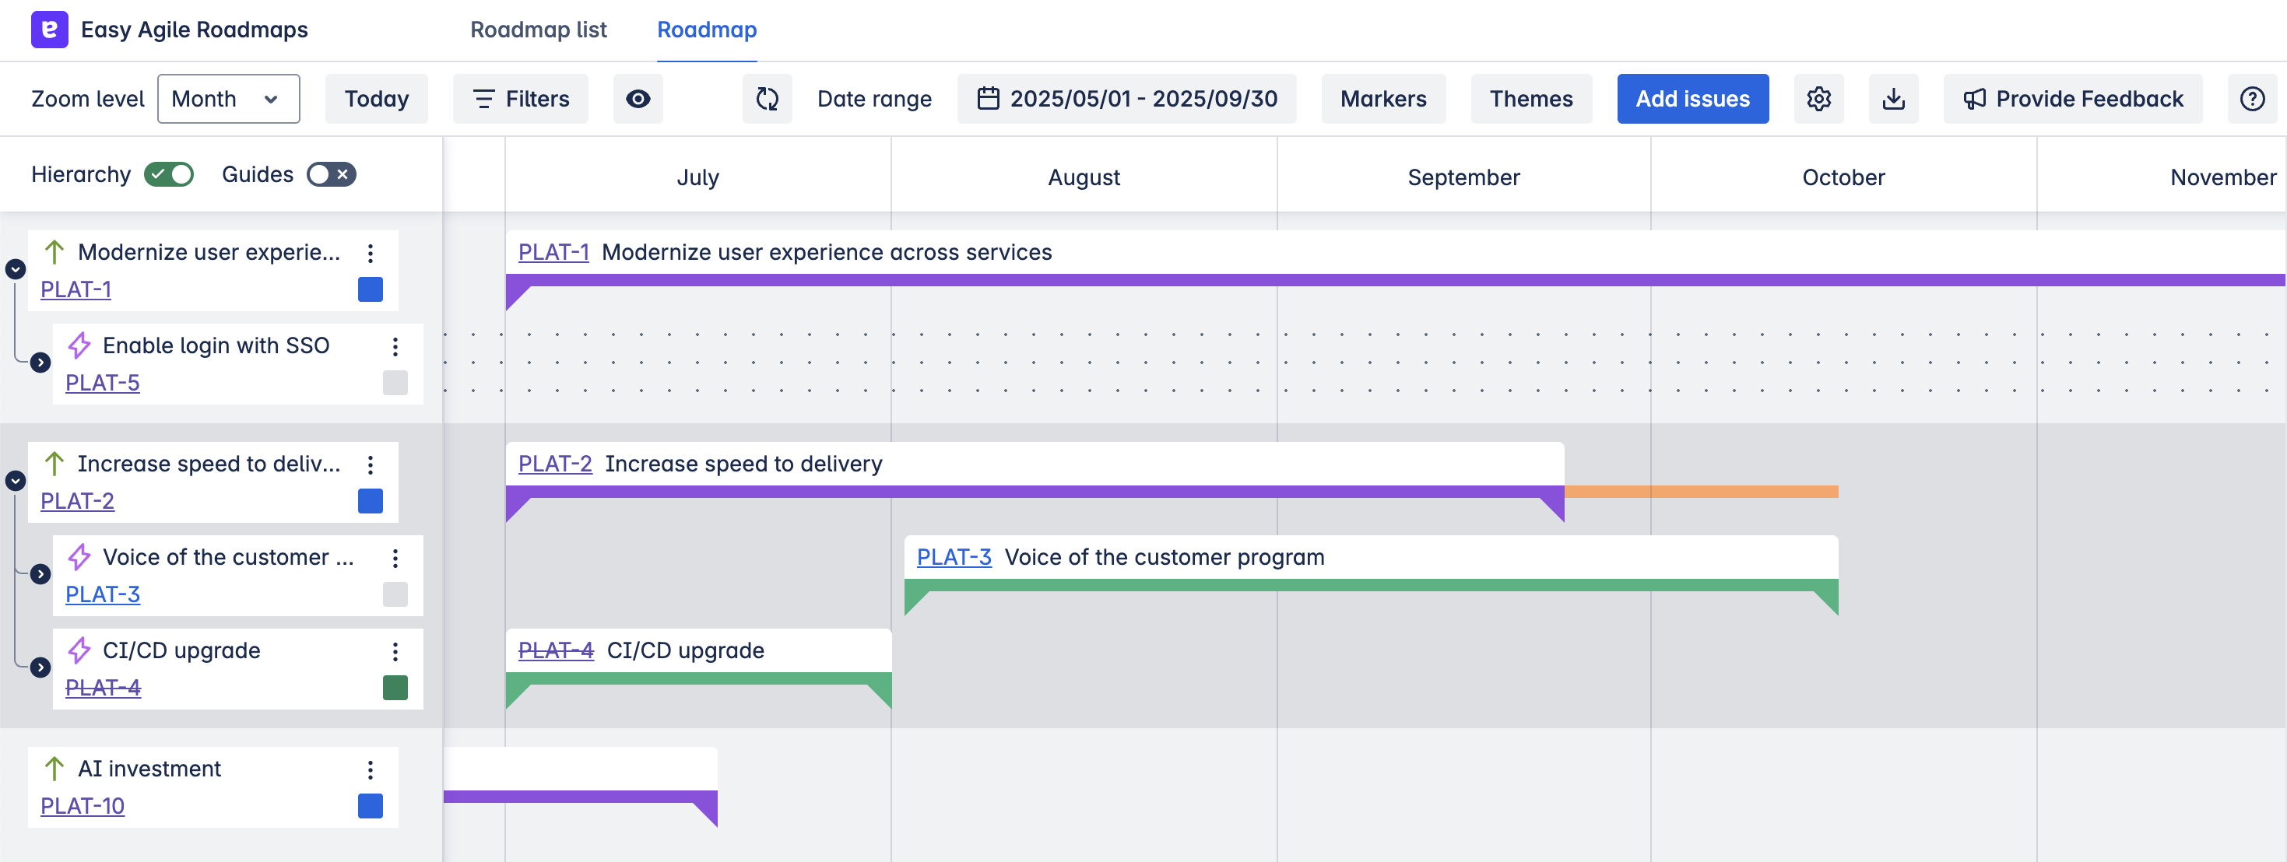This screenshot has height=862, width=2287.
Task: Click the refresh sync icon
Action: pyautogui.click(x=767, y=99)
